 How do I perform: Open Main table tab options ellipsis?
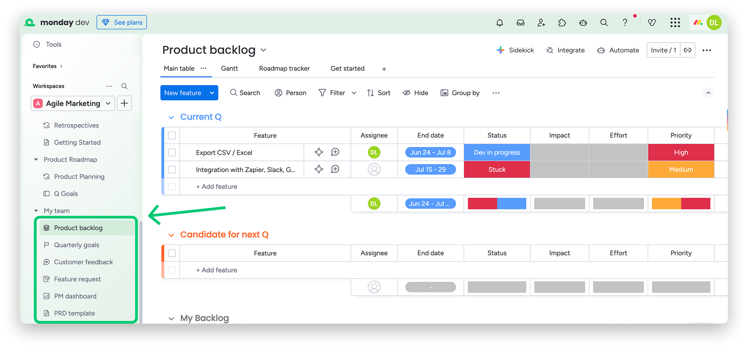[x=204, y=68]
